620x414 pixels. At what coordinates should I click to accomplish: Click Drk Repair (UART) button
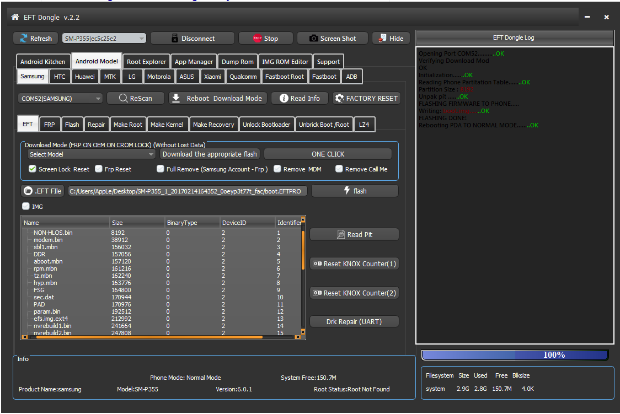[354, 322]
